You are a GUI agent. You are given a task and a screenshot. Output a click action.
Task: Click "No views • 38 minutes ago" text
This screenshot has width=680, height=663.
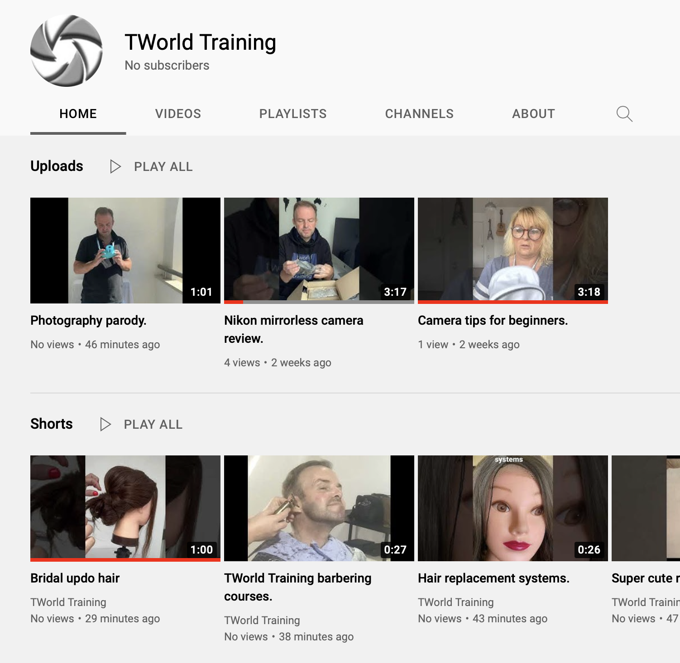289,637
